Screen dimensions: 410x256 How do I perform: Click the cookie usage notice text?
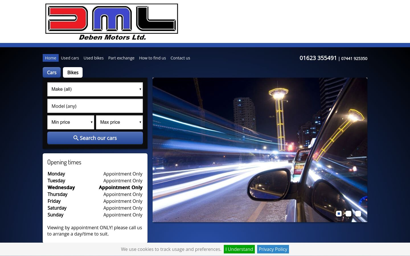[171, 249]
